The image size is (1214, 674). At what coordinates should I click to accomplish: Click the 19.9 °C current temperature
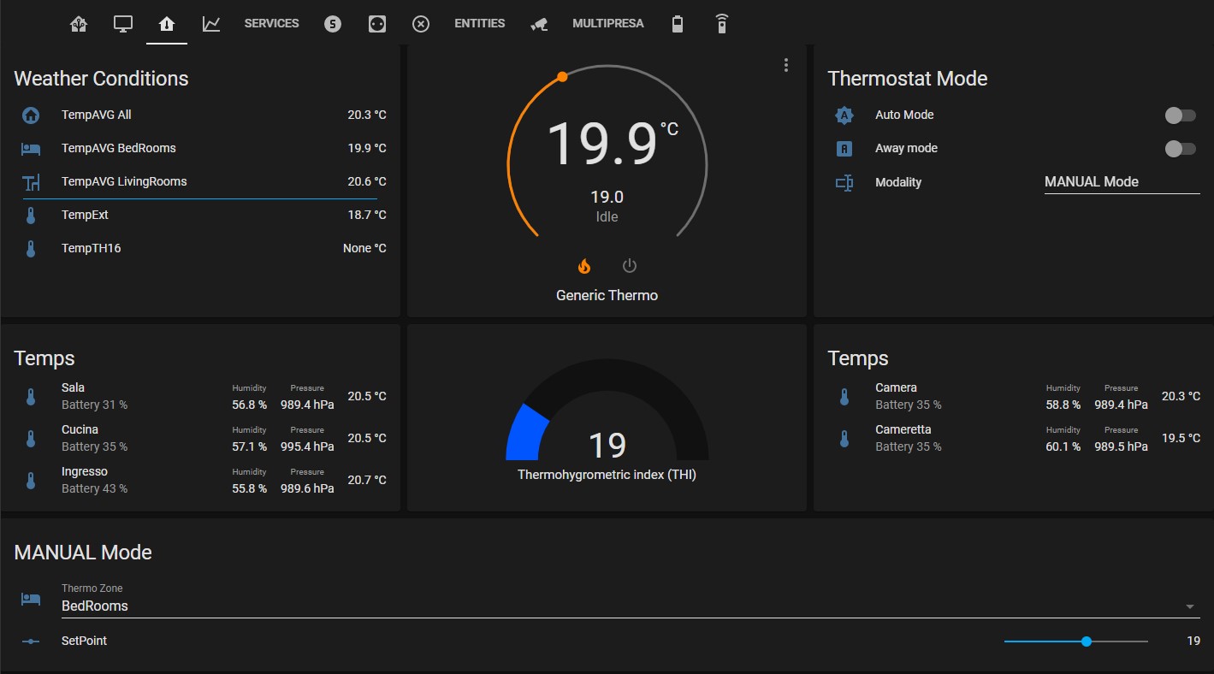pos(611,143)
